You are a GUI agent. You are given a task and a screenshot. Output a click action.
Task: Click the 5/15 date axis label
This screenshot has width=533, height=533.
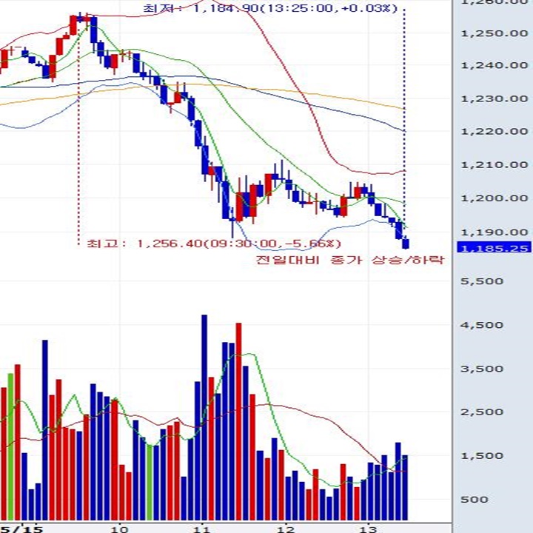click(x=21, y=529)
